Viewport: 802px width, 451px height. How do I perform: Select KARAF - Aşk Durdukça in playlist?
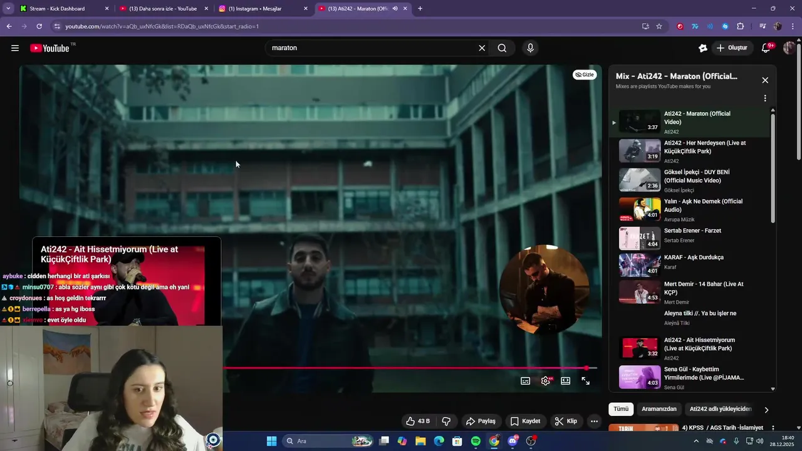[689, 266]
